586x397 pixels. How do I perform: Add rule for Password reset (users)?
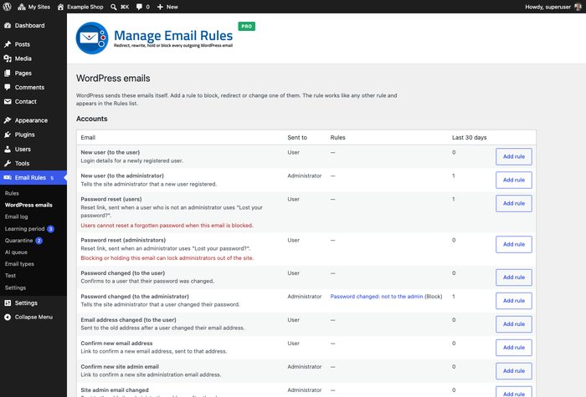[514, 203]
